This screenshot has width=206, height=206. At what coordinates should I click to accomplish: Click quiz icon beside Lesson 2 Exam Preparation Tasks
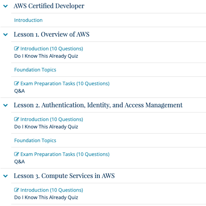(16, 154)
